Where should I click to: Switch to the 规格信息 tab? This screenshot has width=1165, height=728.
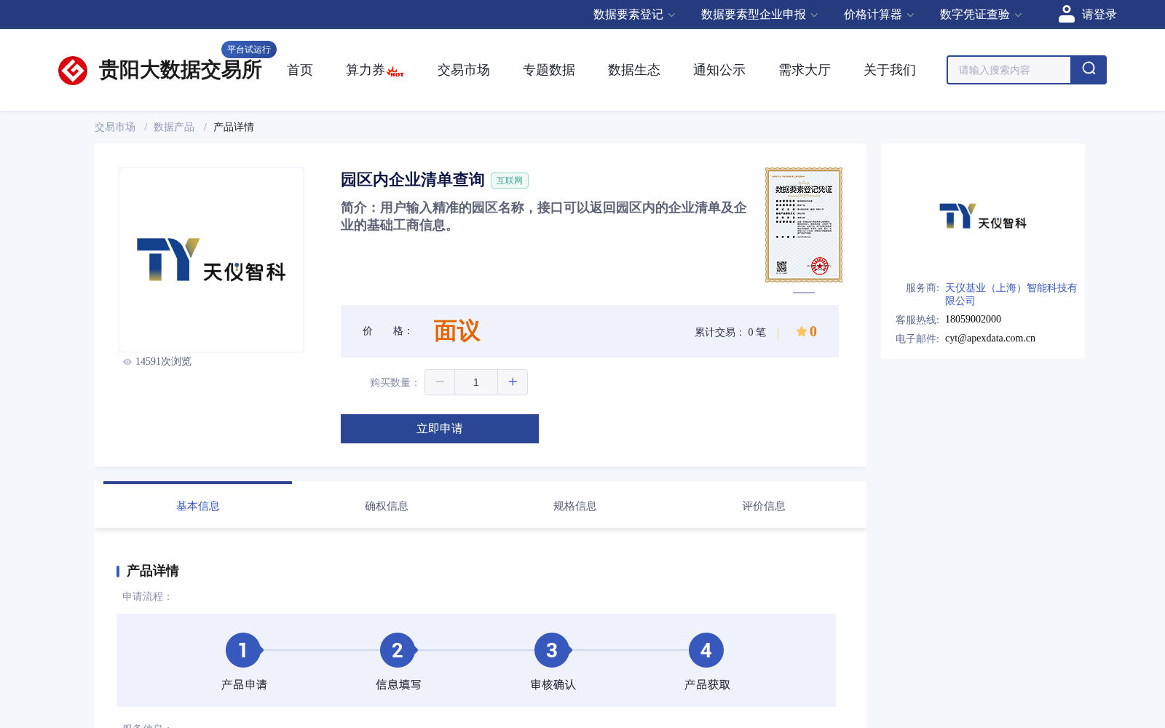tap(575, 506)
